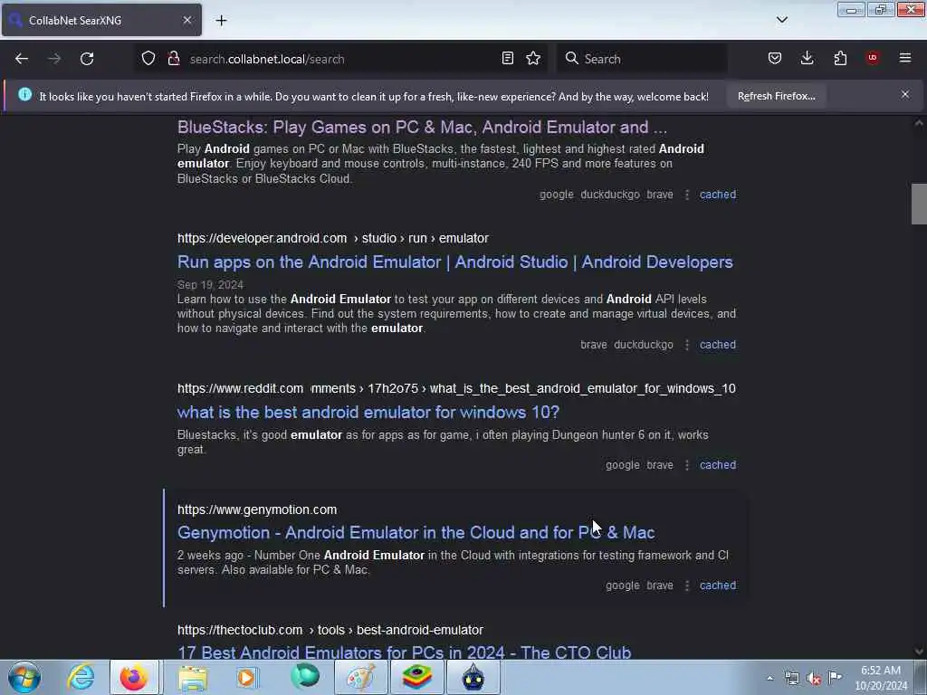Open the Extensions menu

pyautogui.click(x=840, y=59)
